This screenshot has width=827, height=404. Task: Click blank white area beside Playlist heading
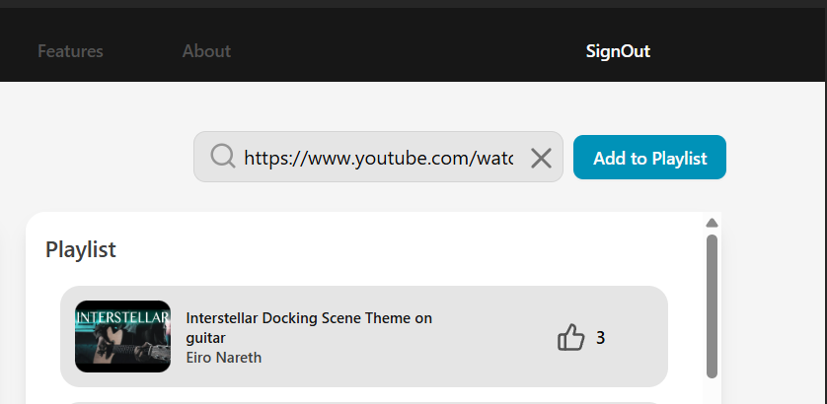click(395, 249)
